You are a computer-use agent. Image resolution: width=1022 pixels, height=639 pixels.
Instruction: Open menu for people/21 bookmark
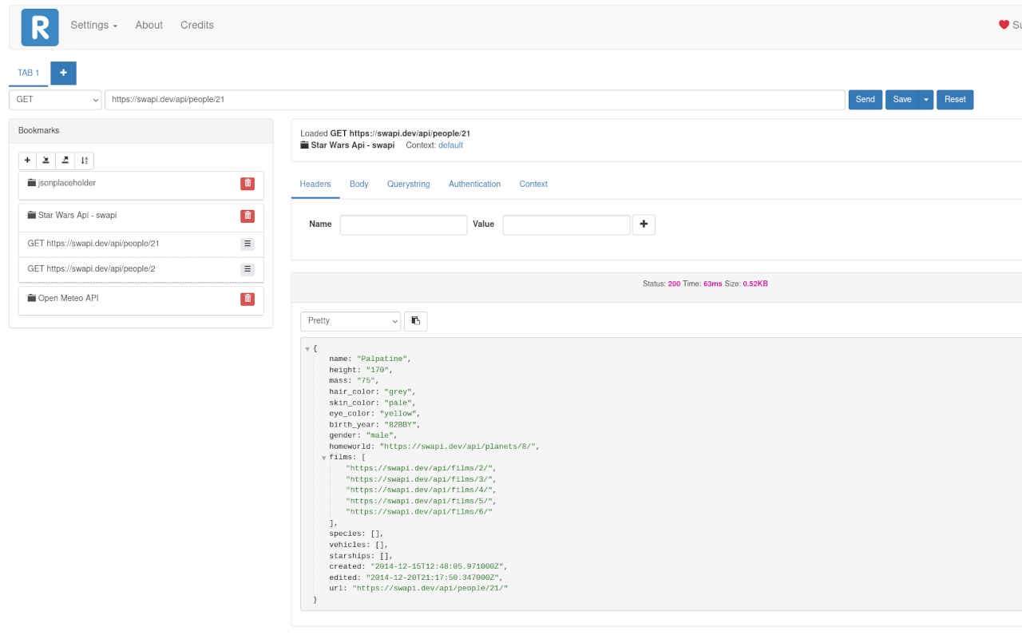[x=248, y=244]
